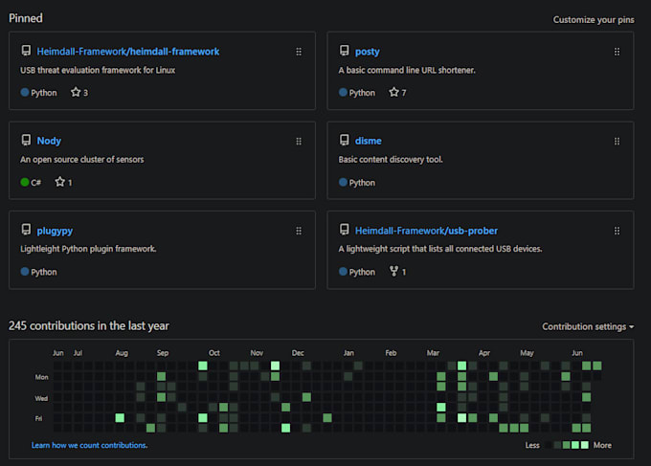Open the Heimdall-Framework/usb-prober repository link
This screenshot has height=466, width=651.
(426, 231)
